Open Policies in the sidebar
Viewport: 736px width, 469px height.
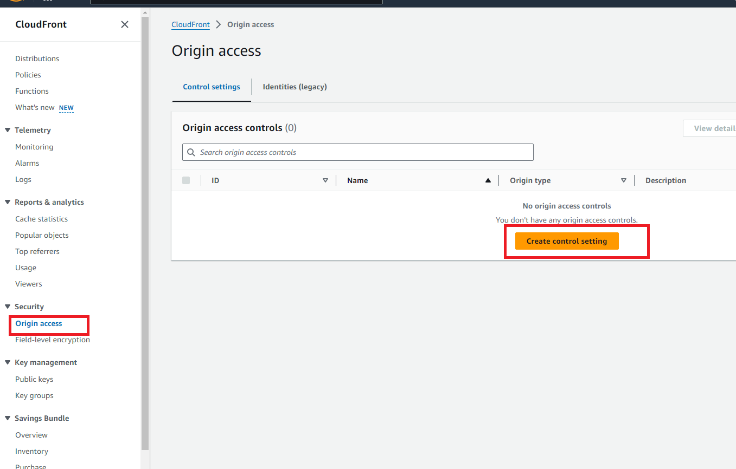(x=28, y=75)
